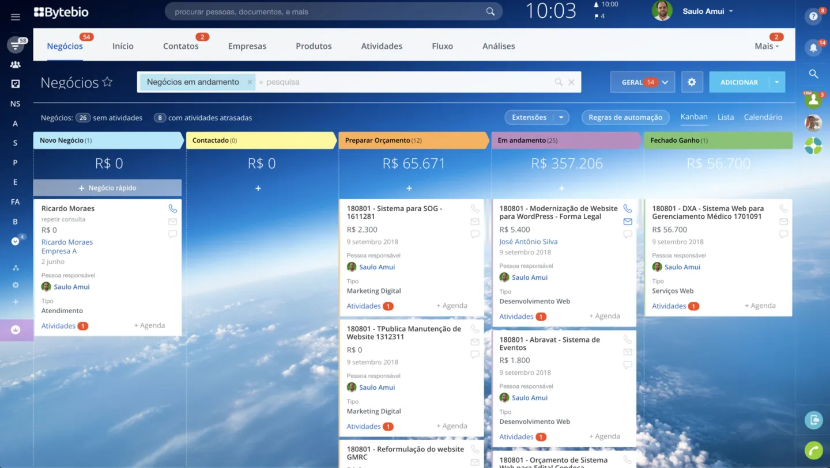Click the four-leaf clover icon in right sidebar
Viewport: 830px width, 468px height.
813,146
